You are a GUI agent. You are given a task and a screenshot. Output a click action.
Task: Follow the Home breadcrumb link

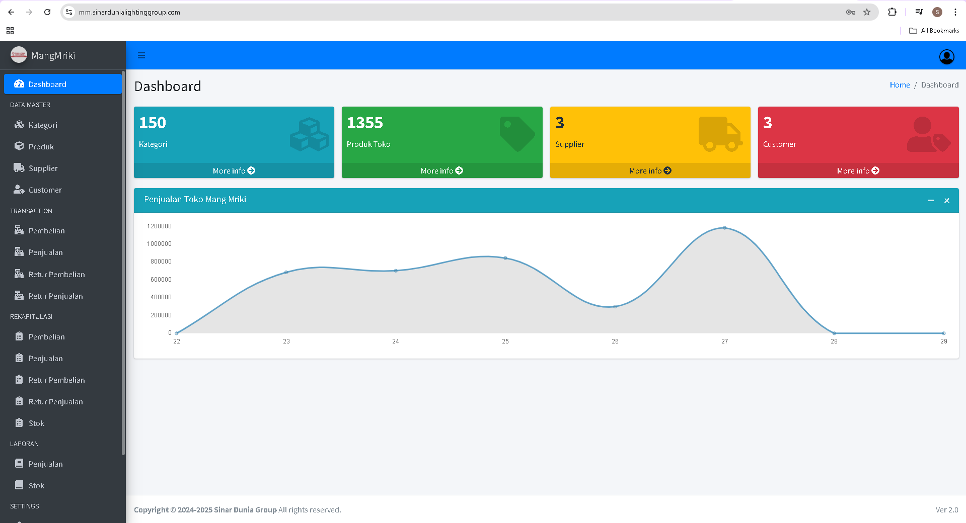900,85
